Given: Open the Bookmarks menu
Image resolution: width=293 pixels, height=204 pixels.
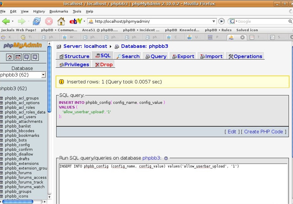Looking at the screenshot, I should click(x=59, y=11).
